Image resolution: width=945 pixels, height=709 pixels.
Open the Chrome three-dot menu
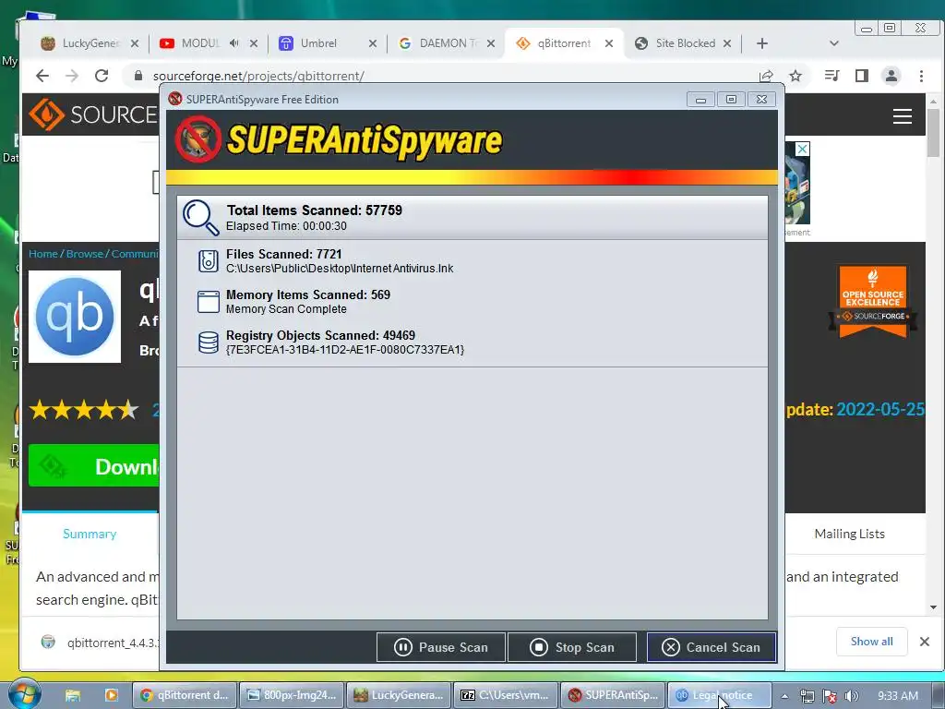point(921,76)
